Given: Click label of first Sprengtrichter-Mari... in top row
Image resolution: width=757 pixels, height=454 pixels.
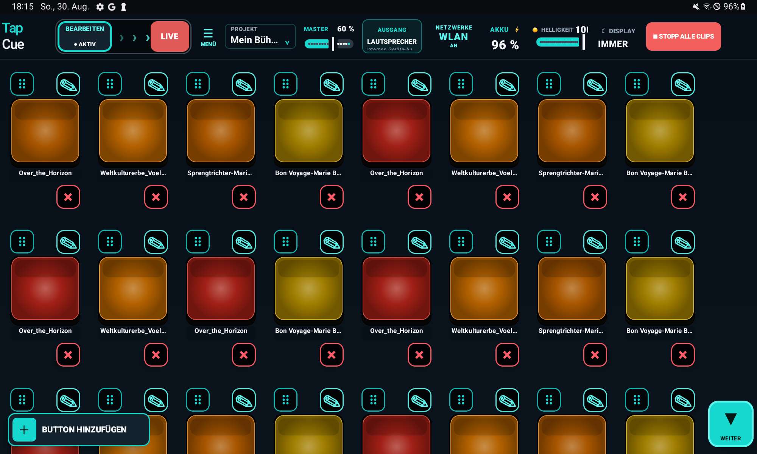Looking at the screenshot, I should [x=220, y=173].
